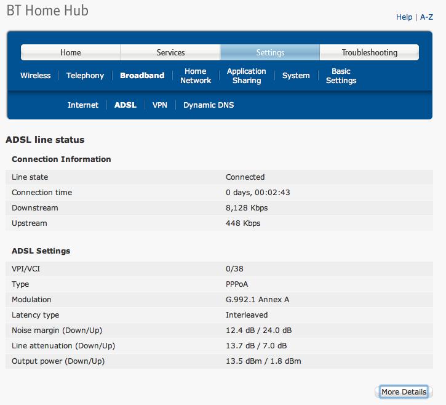
Task: Click the Modulation label
Action: [31, 300]
